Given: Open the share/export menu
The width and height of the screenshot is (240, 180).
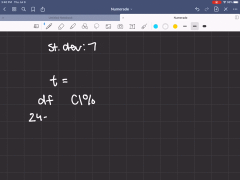Looking at the screenshot, I should [42, 9].
